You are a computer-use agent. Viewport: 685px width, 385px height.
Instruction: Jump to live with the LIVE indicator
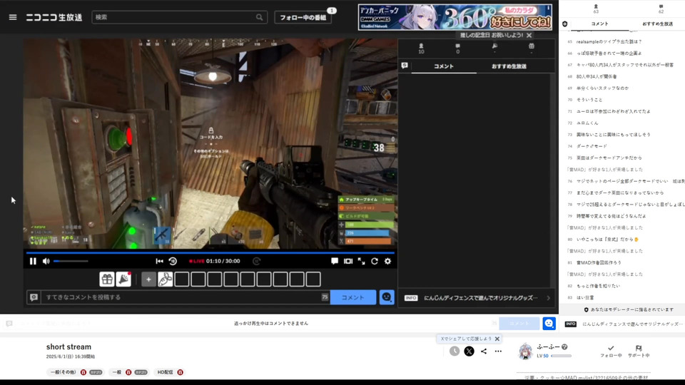tap(197, 261)
